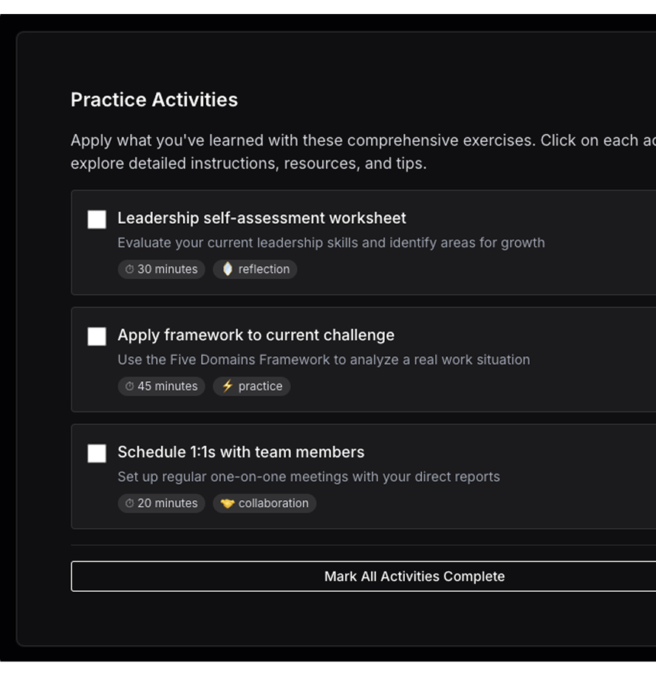Toggle the Schedule 1:1s with team members checkbox
This screenshot has width=656, height=676.
point(97,454)
